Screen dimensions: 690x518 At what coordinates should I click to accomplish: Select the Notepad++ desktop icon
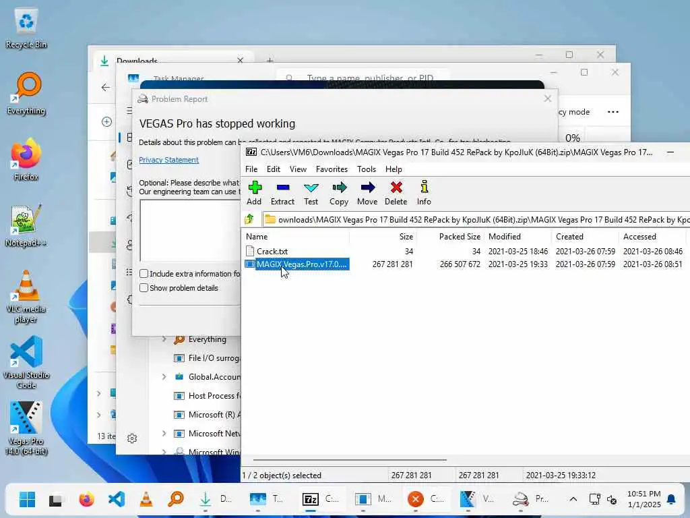pos(26,225)
